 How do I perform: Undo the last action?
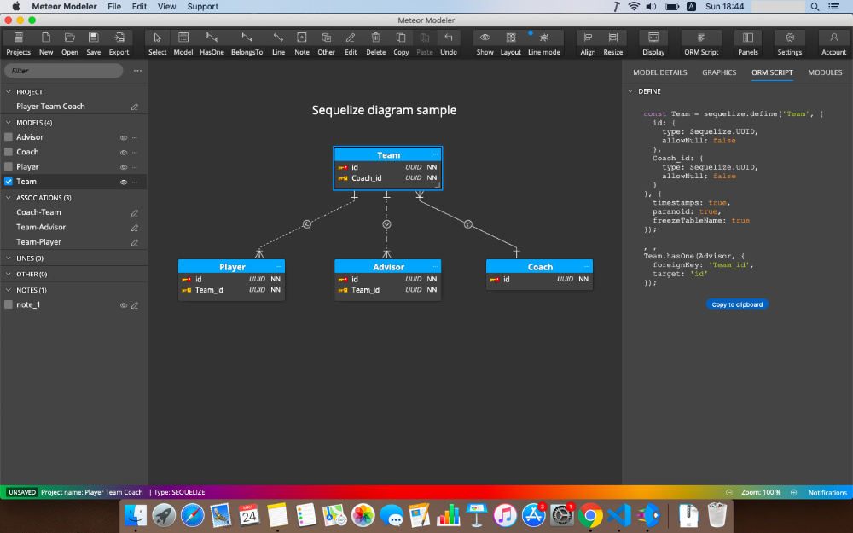click(449, 43)
